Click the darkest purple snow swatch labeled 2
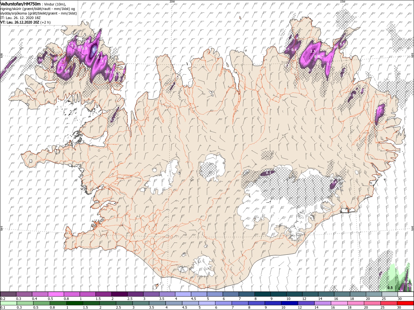 pos(119,294)
